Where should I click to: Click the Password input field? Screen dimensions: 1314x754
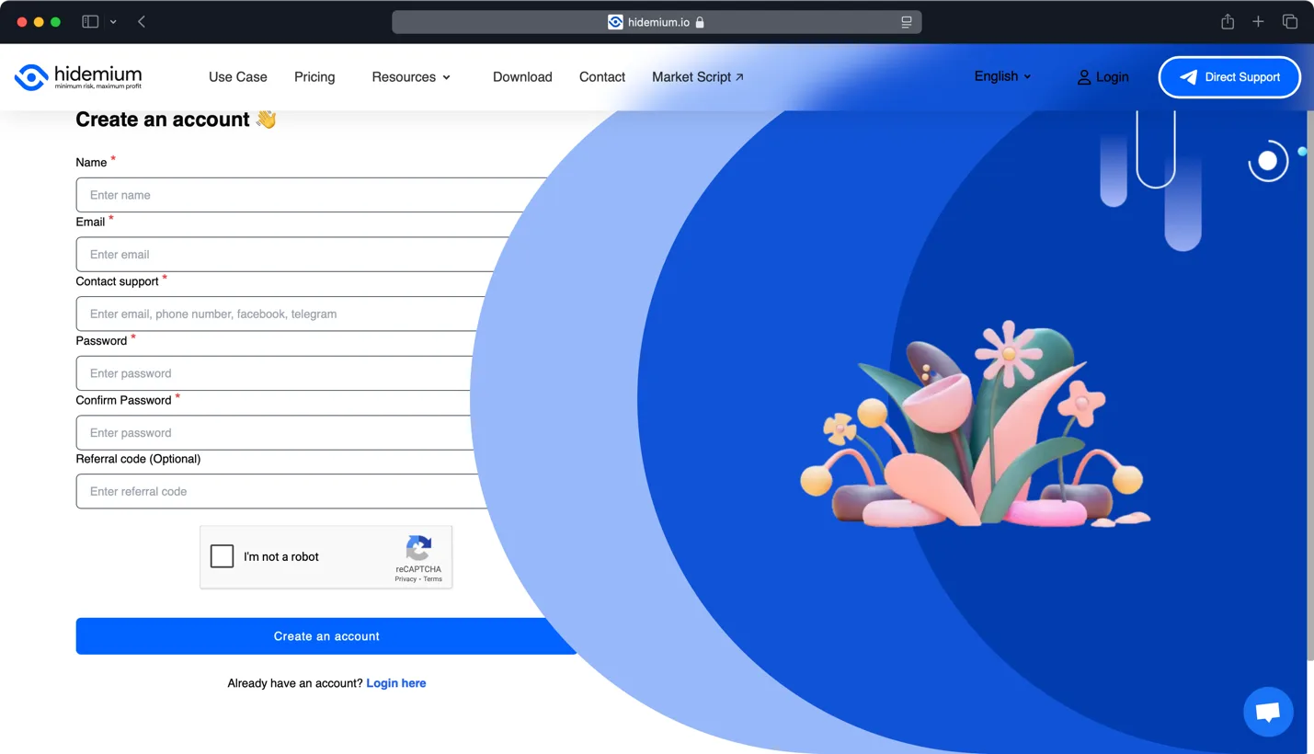[x=274, y=373]
